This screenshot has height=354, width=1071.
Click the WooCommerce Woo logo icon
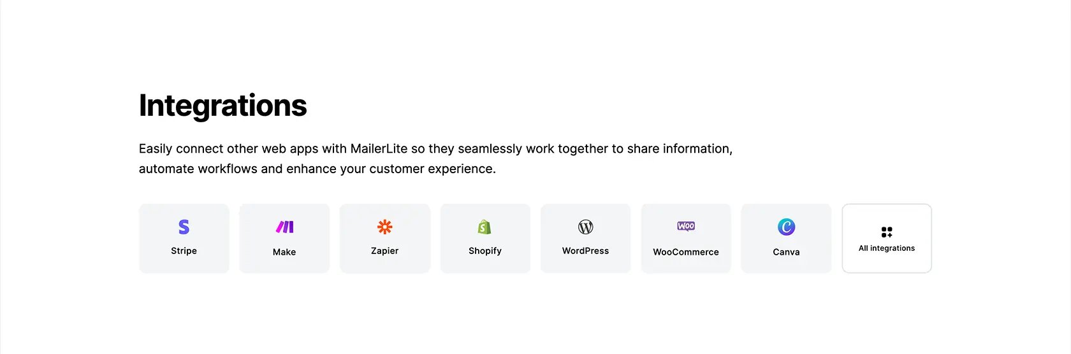pos(686,226)
